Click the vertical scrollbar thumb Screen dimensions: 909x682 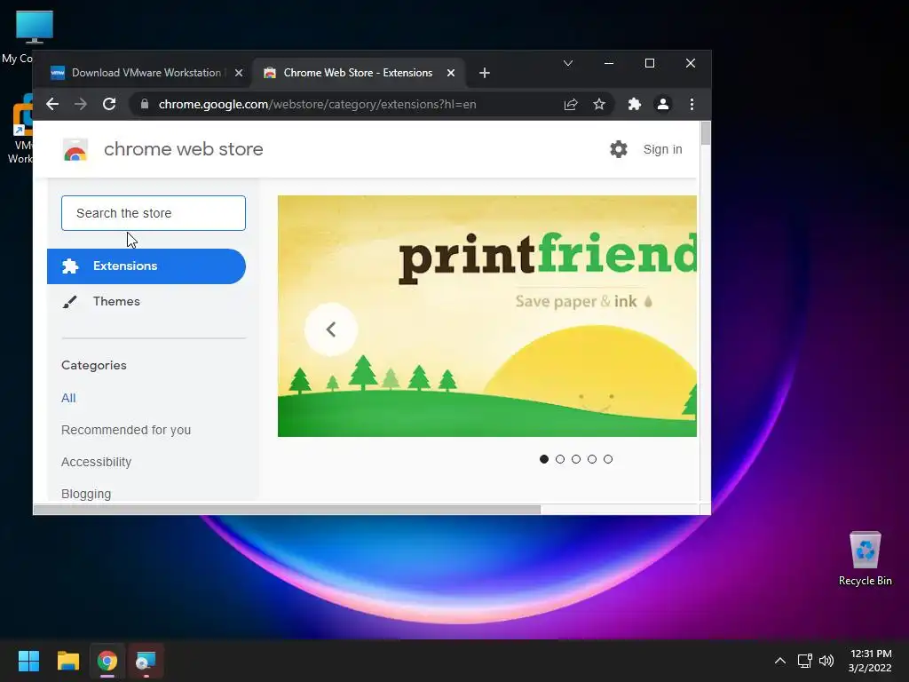click(706, 133)
